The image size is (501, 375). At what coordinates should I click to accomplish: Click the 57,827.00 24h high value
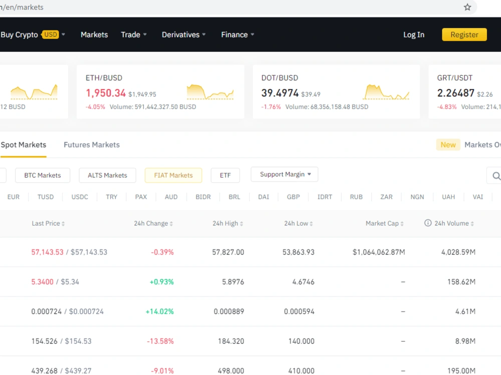tap(228, 252)
